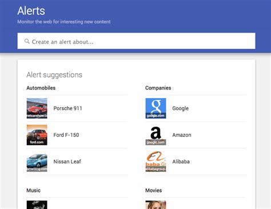Click the Automobiles category heading

coord(41,88)
